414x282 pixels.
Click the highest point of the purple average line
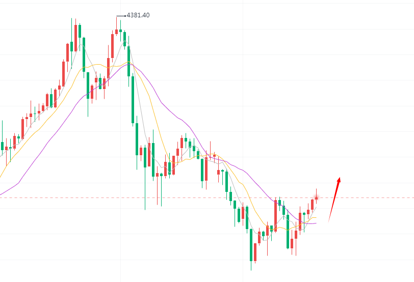pyautogui.click(x=130, y=64)
